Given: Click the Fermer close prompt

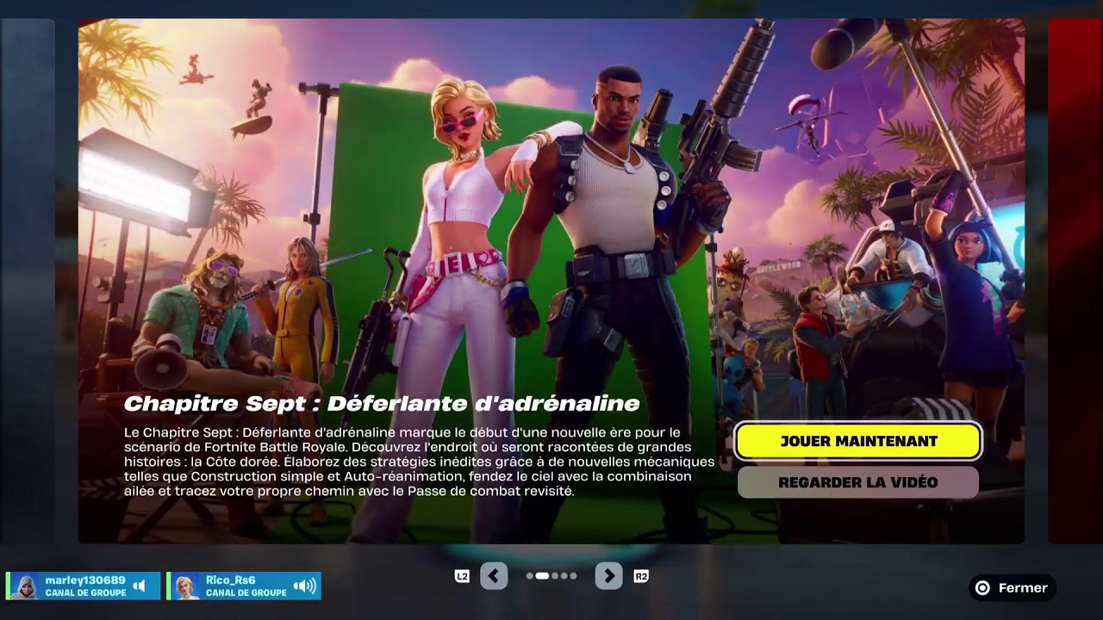Looking at the screenshot, I should click(x=1013, y=588).
